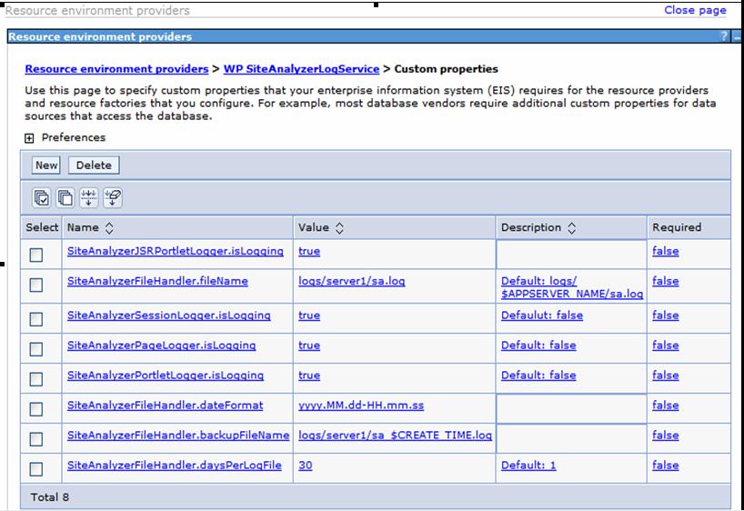Check the SiteAnalyzerFileHandler.backupFileName row checkbox

pyautogui.click(x=36, y=438)
